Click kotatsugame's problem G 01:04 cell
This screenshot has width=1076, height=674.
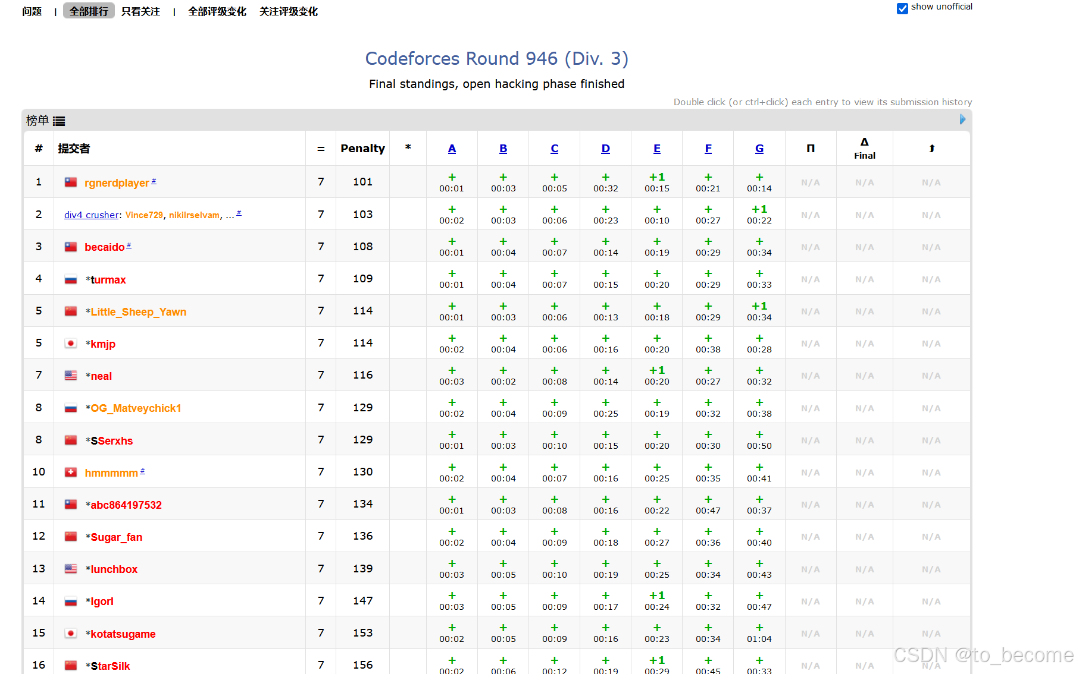coord(759,633)
